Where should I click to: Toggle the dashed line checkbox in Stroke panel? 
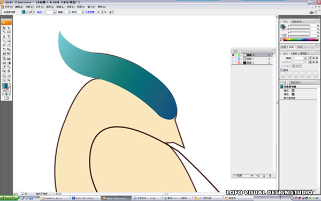pyautogui.click(x=281, y=70)
